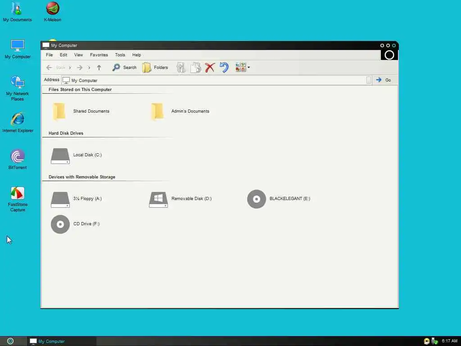The height and width of the screenshot is (346, 461).
Task: Click Devices with Removable Storage header
Action: click(82, 177)
